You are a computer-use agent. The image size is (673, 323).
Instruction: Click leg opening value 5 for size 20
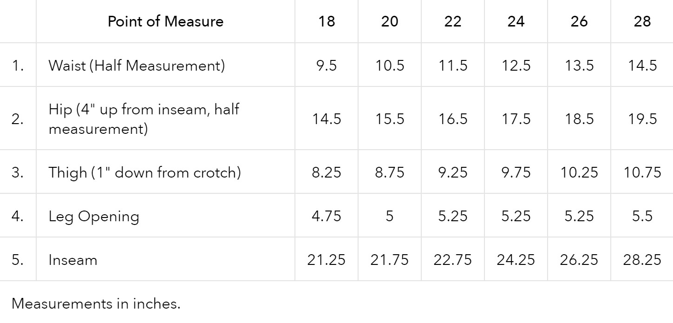click(389, 216)
